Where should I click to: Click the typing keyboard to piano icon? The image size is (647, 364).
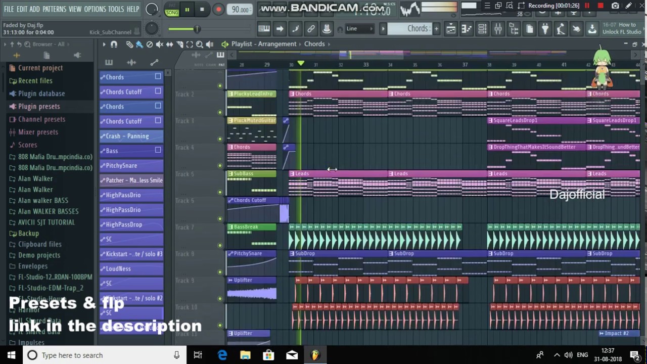point(264,29)
